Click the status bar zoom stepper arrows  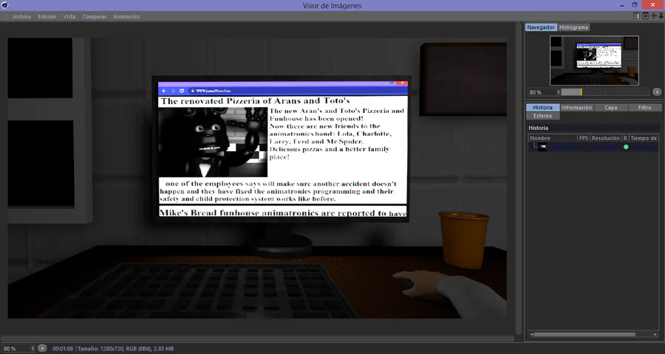coord(33,349)
